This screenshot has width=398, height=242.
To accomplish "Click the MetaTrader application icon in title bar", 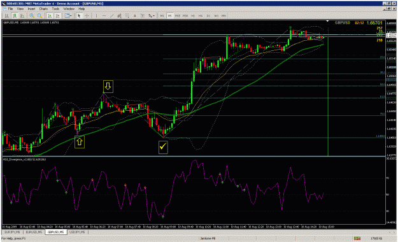I will tap(4, 4).
